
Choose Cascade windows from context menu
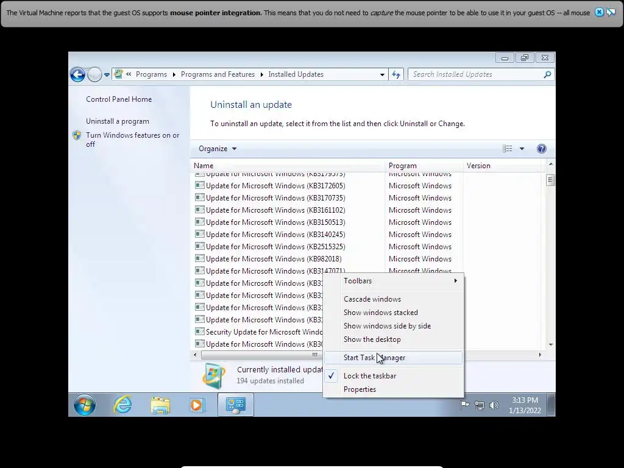coord(394,299)
